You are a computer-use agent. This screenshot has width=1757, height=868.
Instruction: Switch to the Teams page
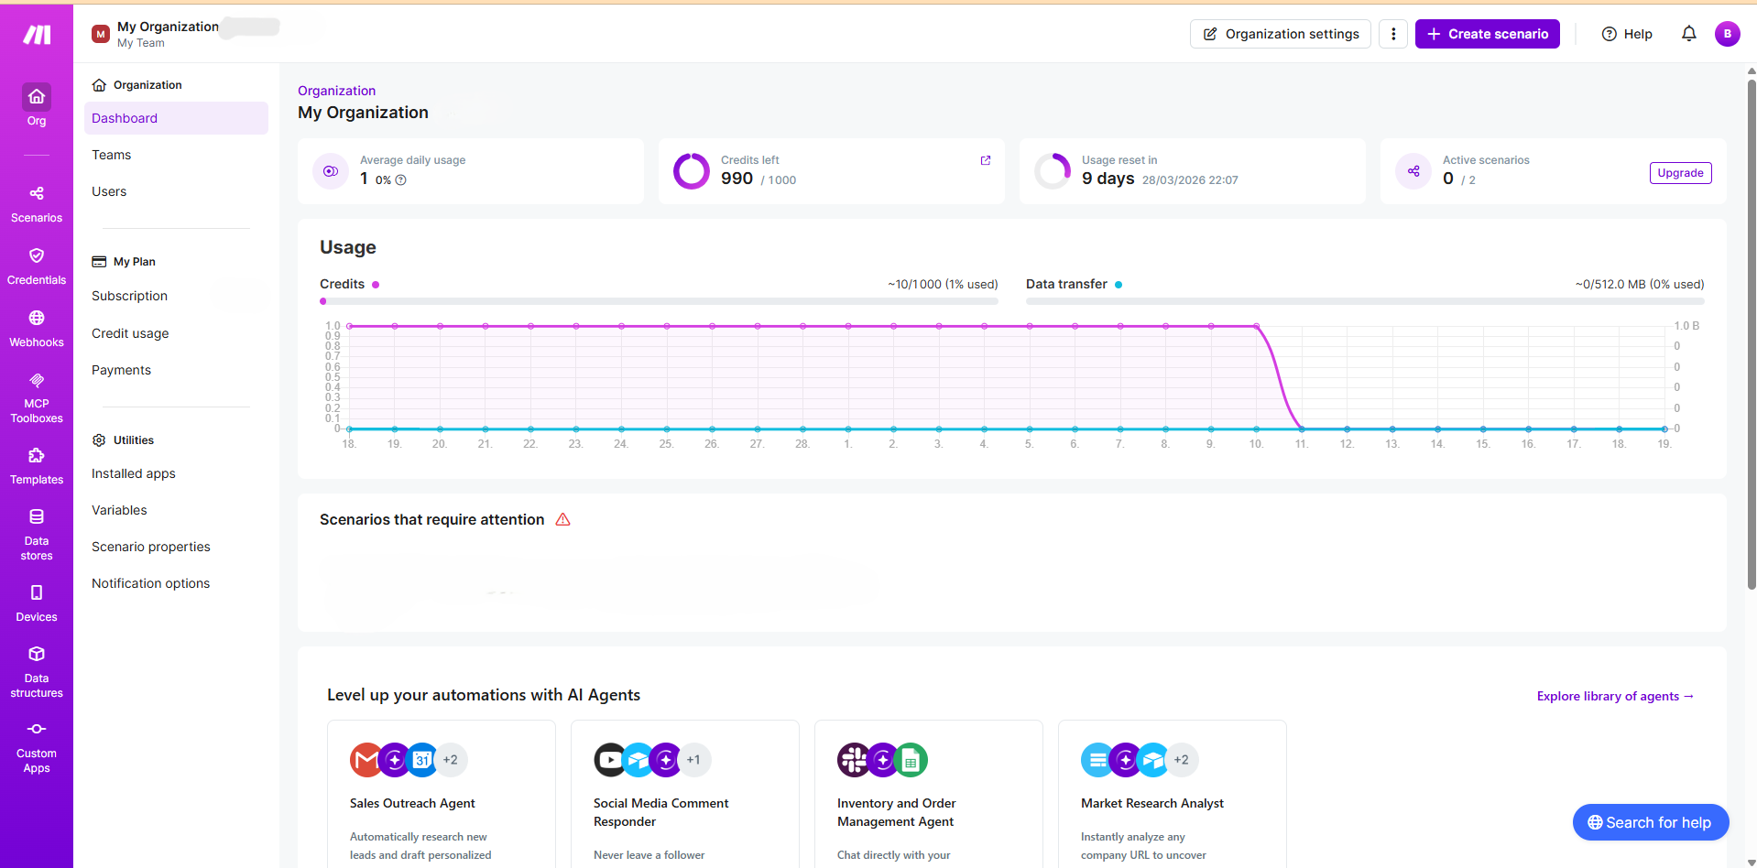point(111,154)
